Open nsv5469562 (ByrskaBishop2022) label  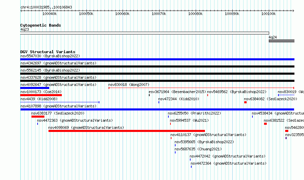pyautogui.click(x=237, y=92)
